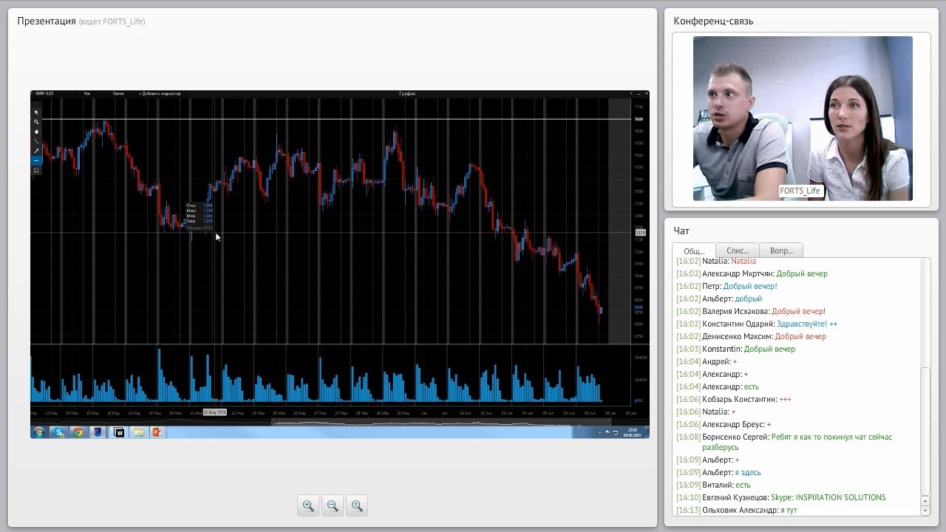Click Добавить индикатор button
The height and width of the screenshot is (532, 946).
pyautogui.click(x=160, y=94)
